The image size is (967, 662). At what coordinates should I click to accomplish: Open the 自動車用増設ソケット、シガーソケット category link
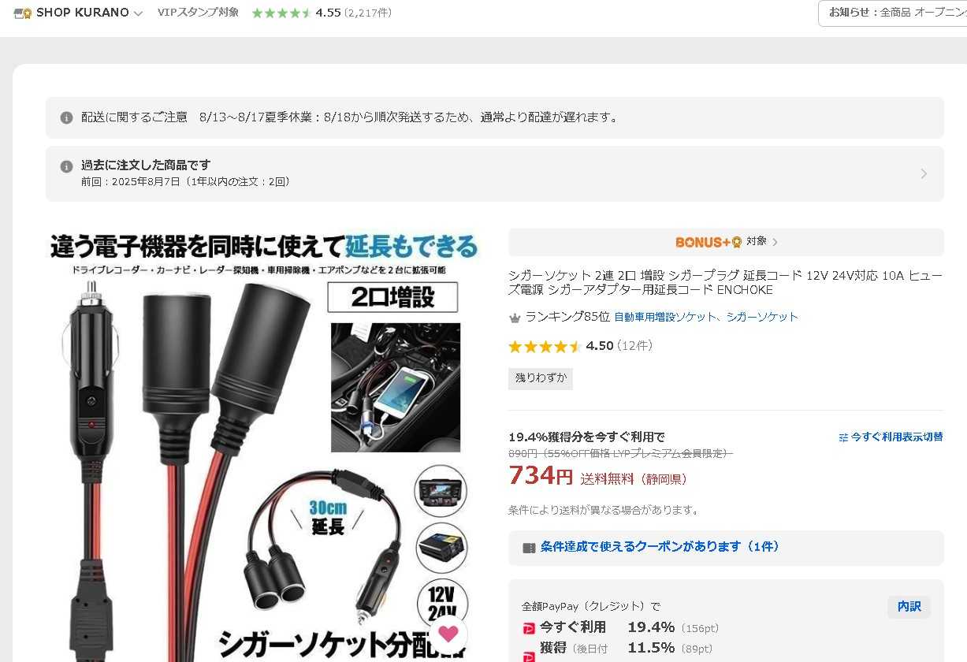click(x=706, y=317)
